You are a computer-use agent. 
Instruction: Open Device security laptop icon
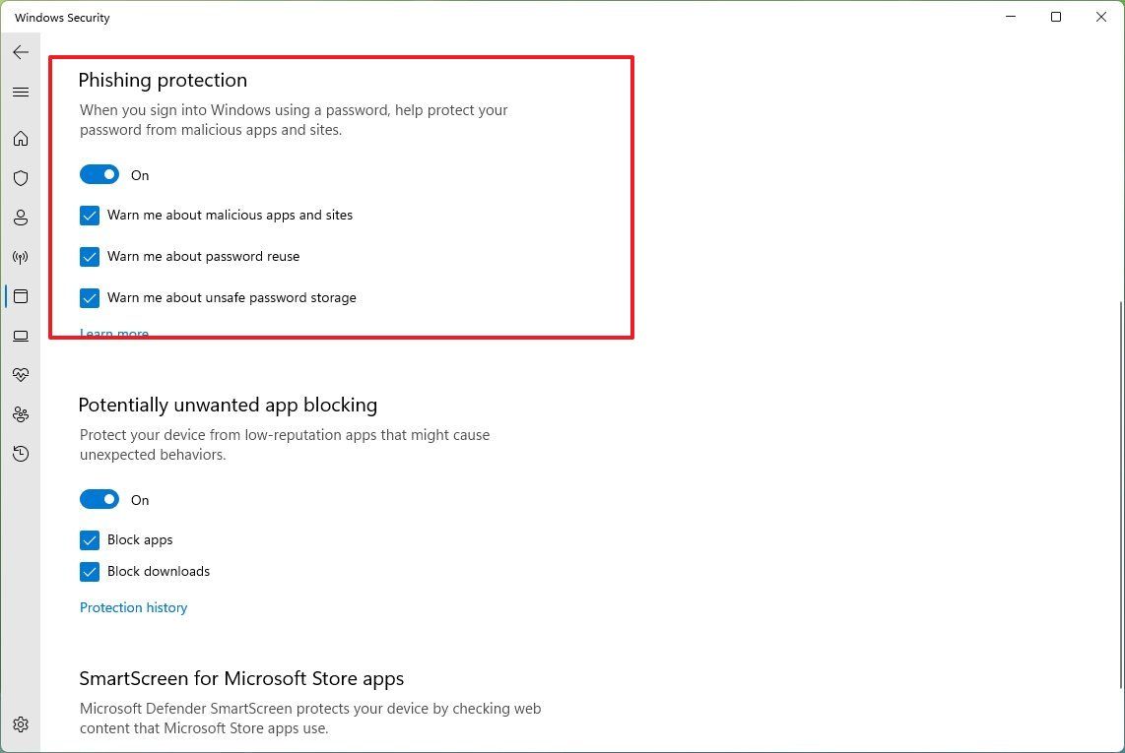21,336
